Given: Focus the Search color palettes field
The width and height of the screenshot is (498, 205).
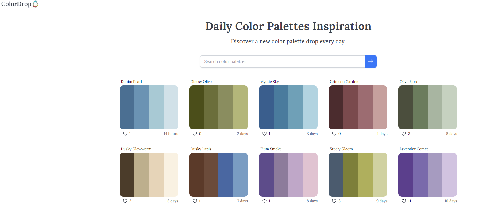Looking at the screenshot, I should tap(282, 61).
